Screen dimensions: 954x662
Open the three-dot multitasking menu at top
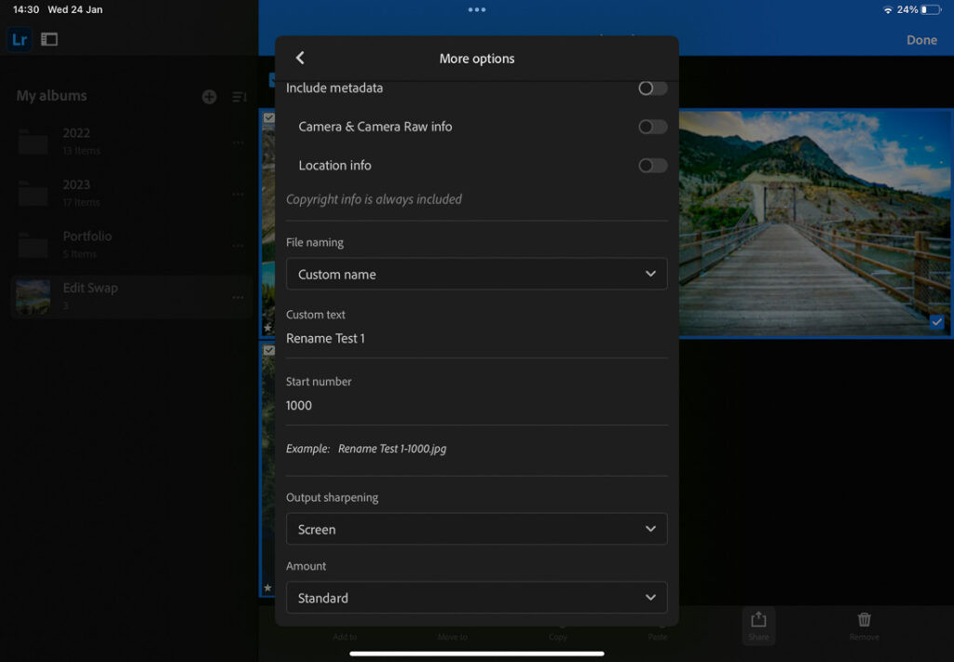477,9
